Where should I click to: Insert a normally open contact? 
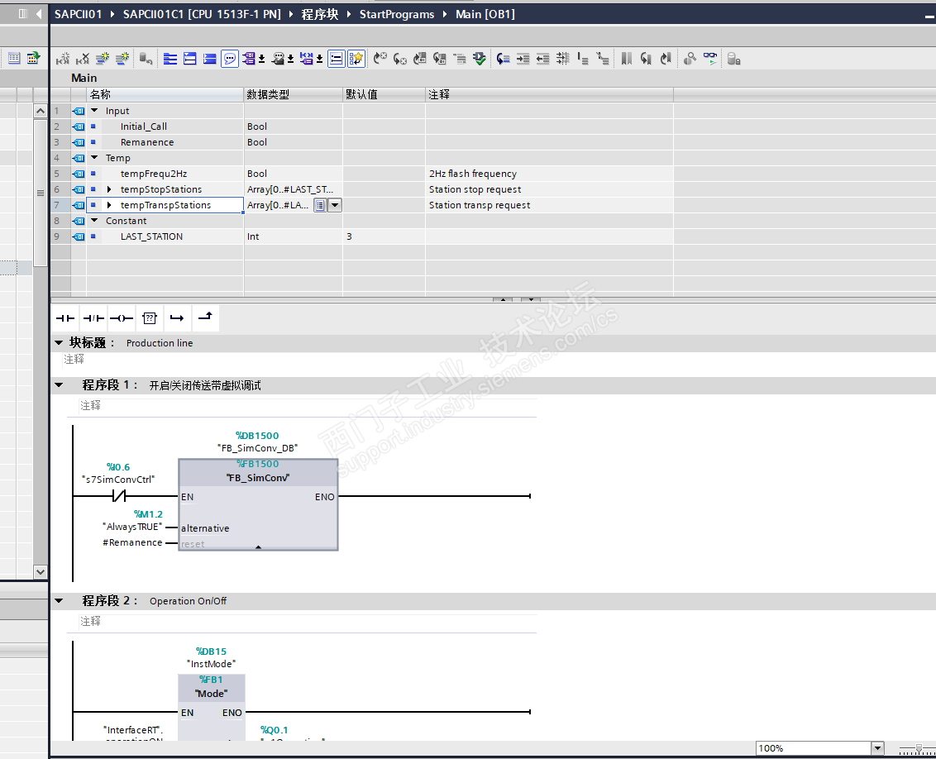coord(65,318)
